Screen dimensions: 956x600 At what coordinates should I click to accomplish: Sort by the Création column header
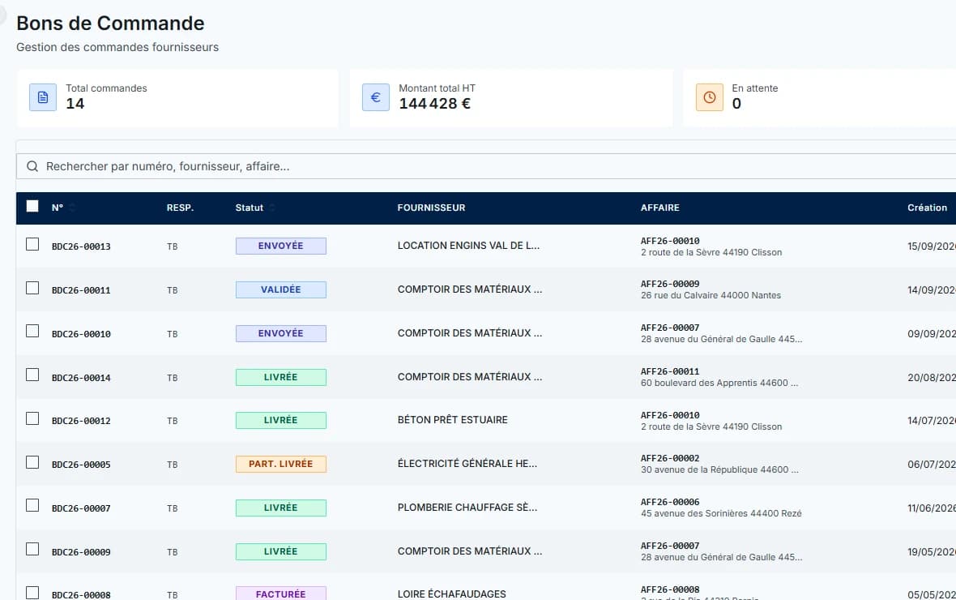[927, 208]
